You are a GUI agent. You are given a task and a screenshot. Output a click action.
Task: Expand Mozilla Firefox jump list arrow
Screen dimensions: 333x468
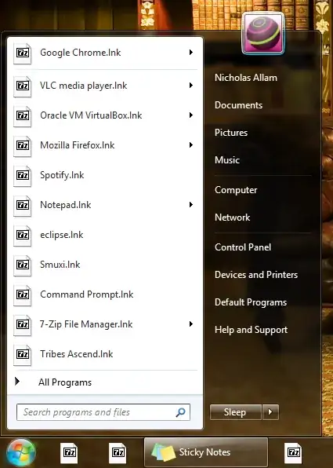(x=191, y=145)
